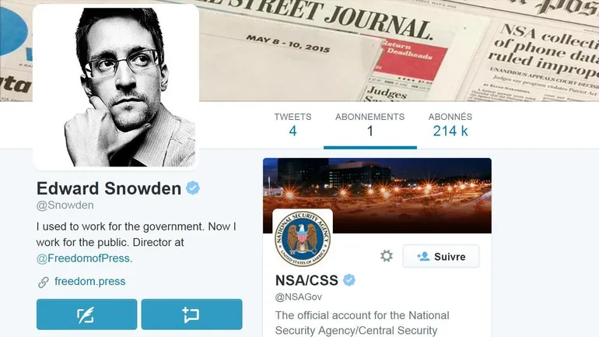This screenshot has width=599, height=337.
Task: Open the NSA seal avatar
Action: pyautogui.click(x=303, y=239)
